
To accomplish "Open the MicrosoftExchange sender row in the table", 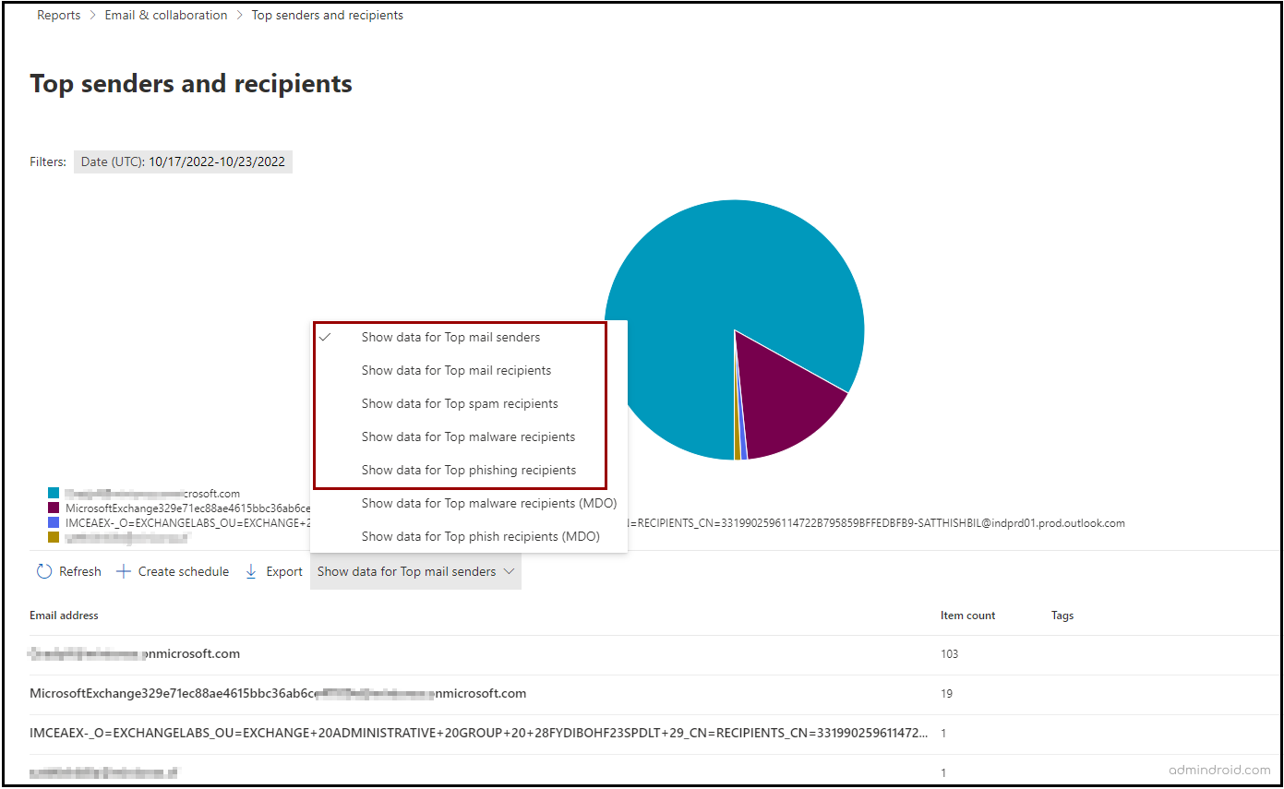I will (277, 693).
